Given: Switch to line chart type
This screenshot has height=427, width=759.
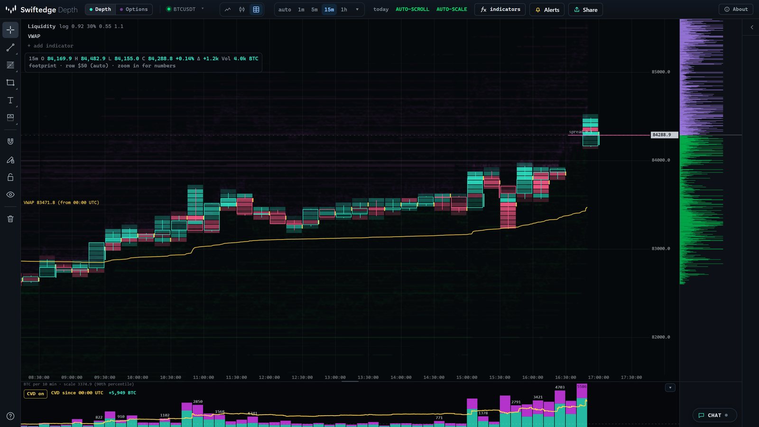Looking at the screenshot, I should pos(228,9).
